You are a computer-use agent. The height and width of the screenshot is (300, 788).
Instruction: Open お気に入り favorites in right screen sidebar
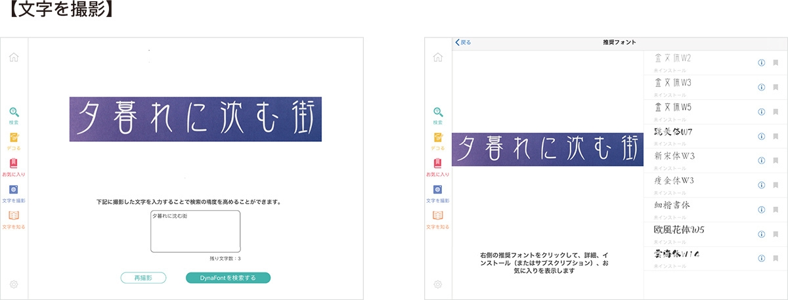point(437,167)
